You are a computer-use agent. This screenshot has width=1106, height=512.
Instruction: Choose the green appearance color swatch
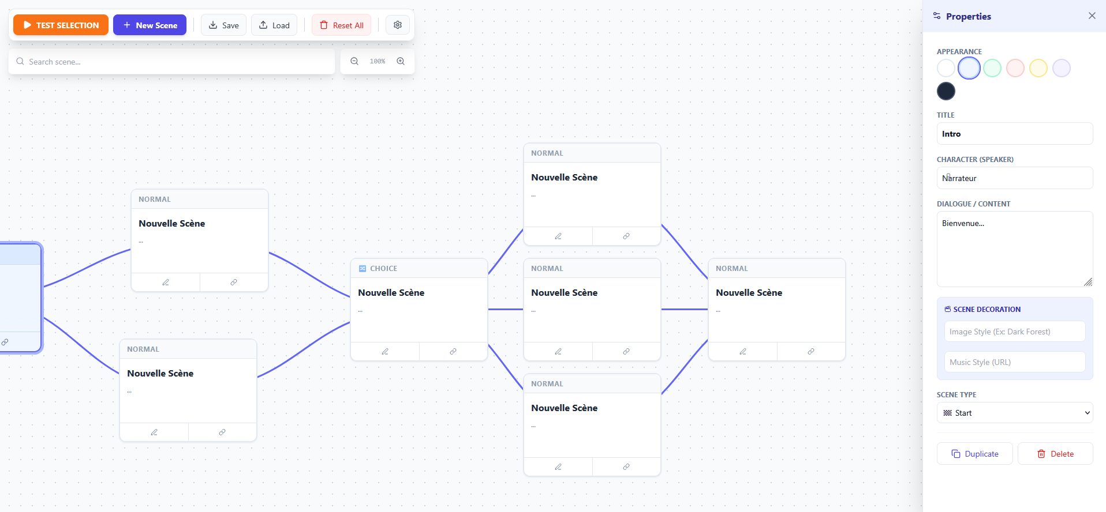tap(992, 68)
